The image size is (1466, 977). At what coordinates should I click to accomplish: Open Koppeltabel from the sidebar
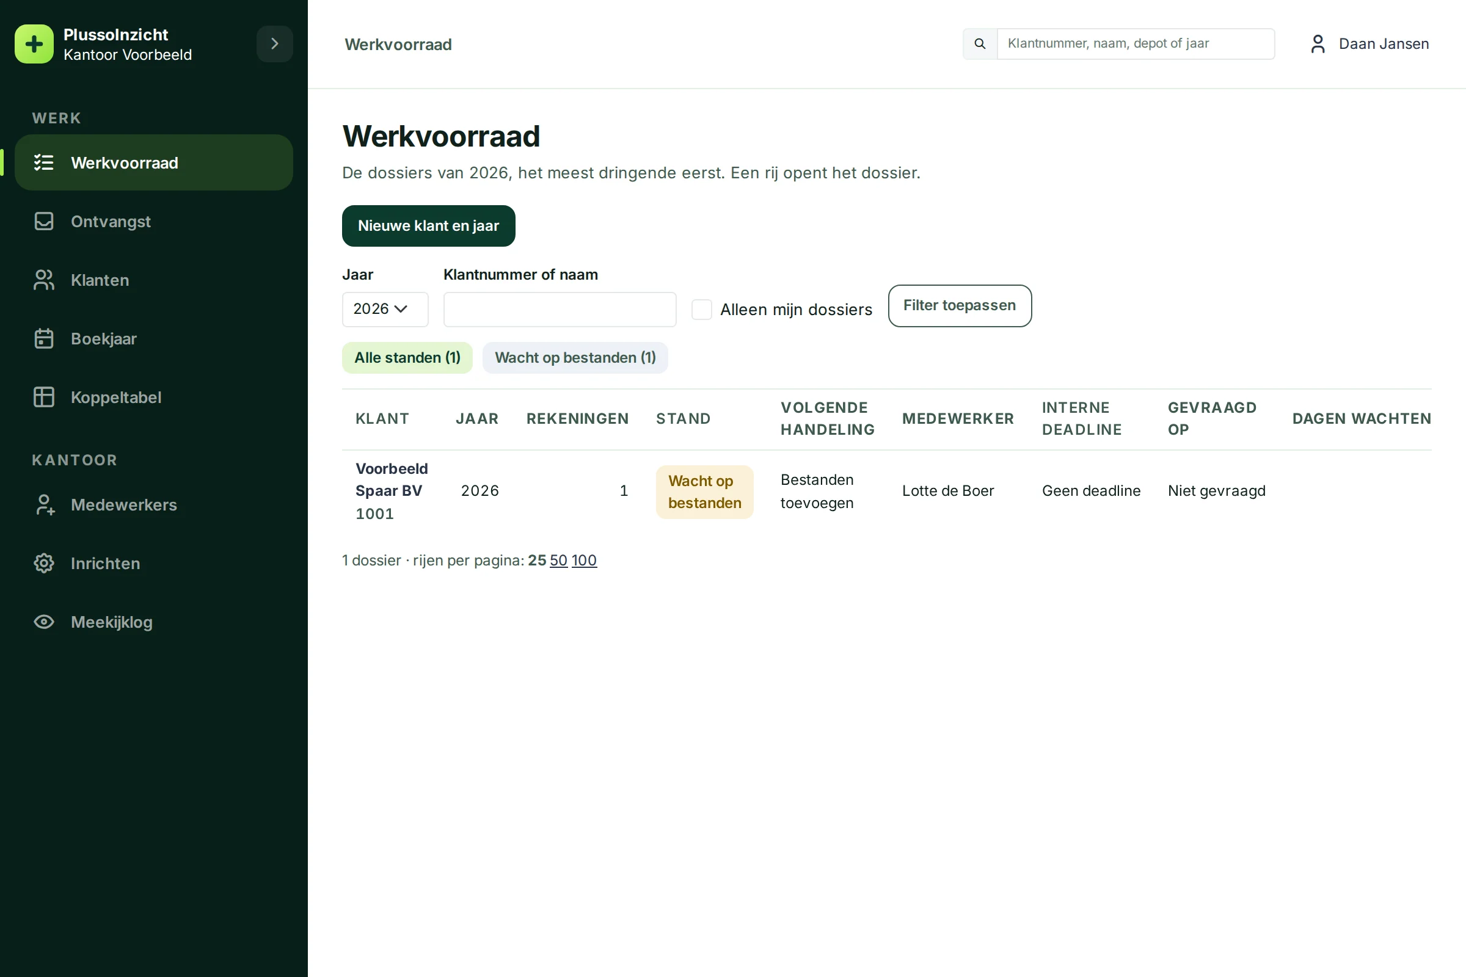pyautogui.click(x=154, y=397)
